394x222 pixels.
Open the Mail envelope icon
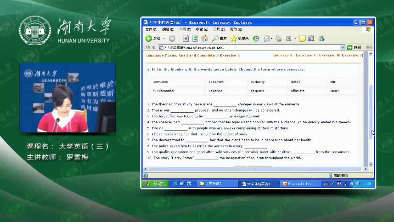click(267, 39)
